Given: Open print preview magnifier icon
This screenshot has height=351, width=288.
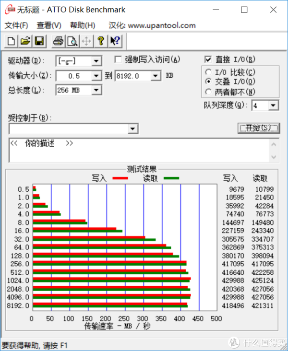Looking at the screenshot, I should point(72,41).
